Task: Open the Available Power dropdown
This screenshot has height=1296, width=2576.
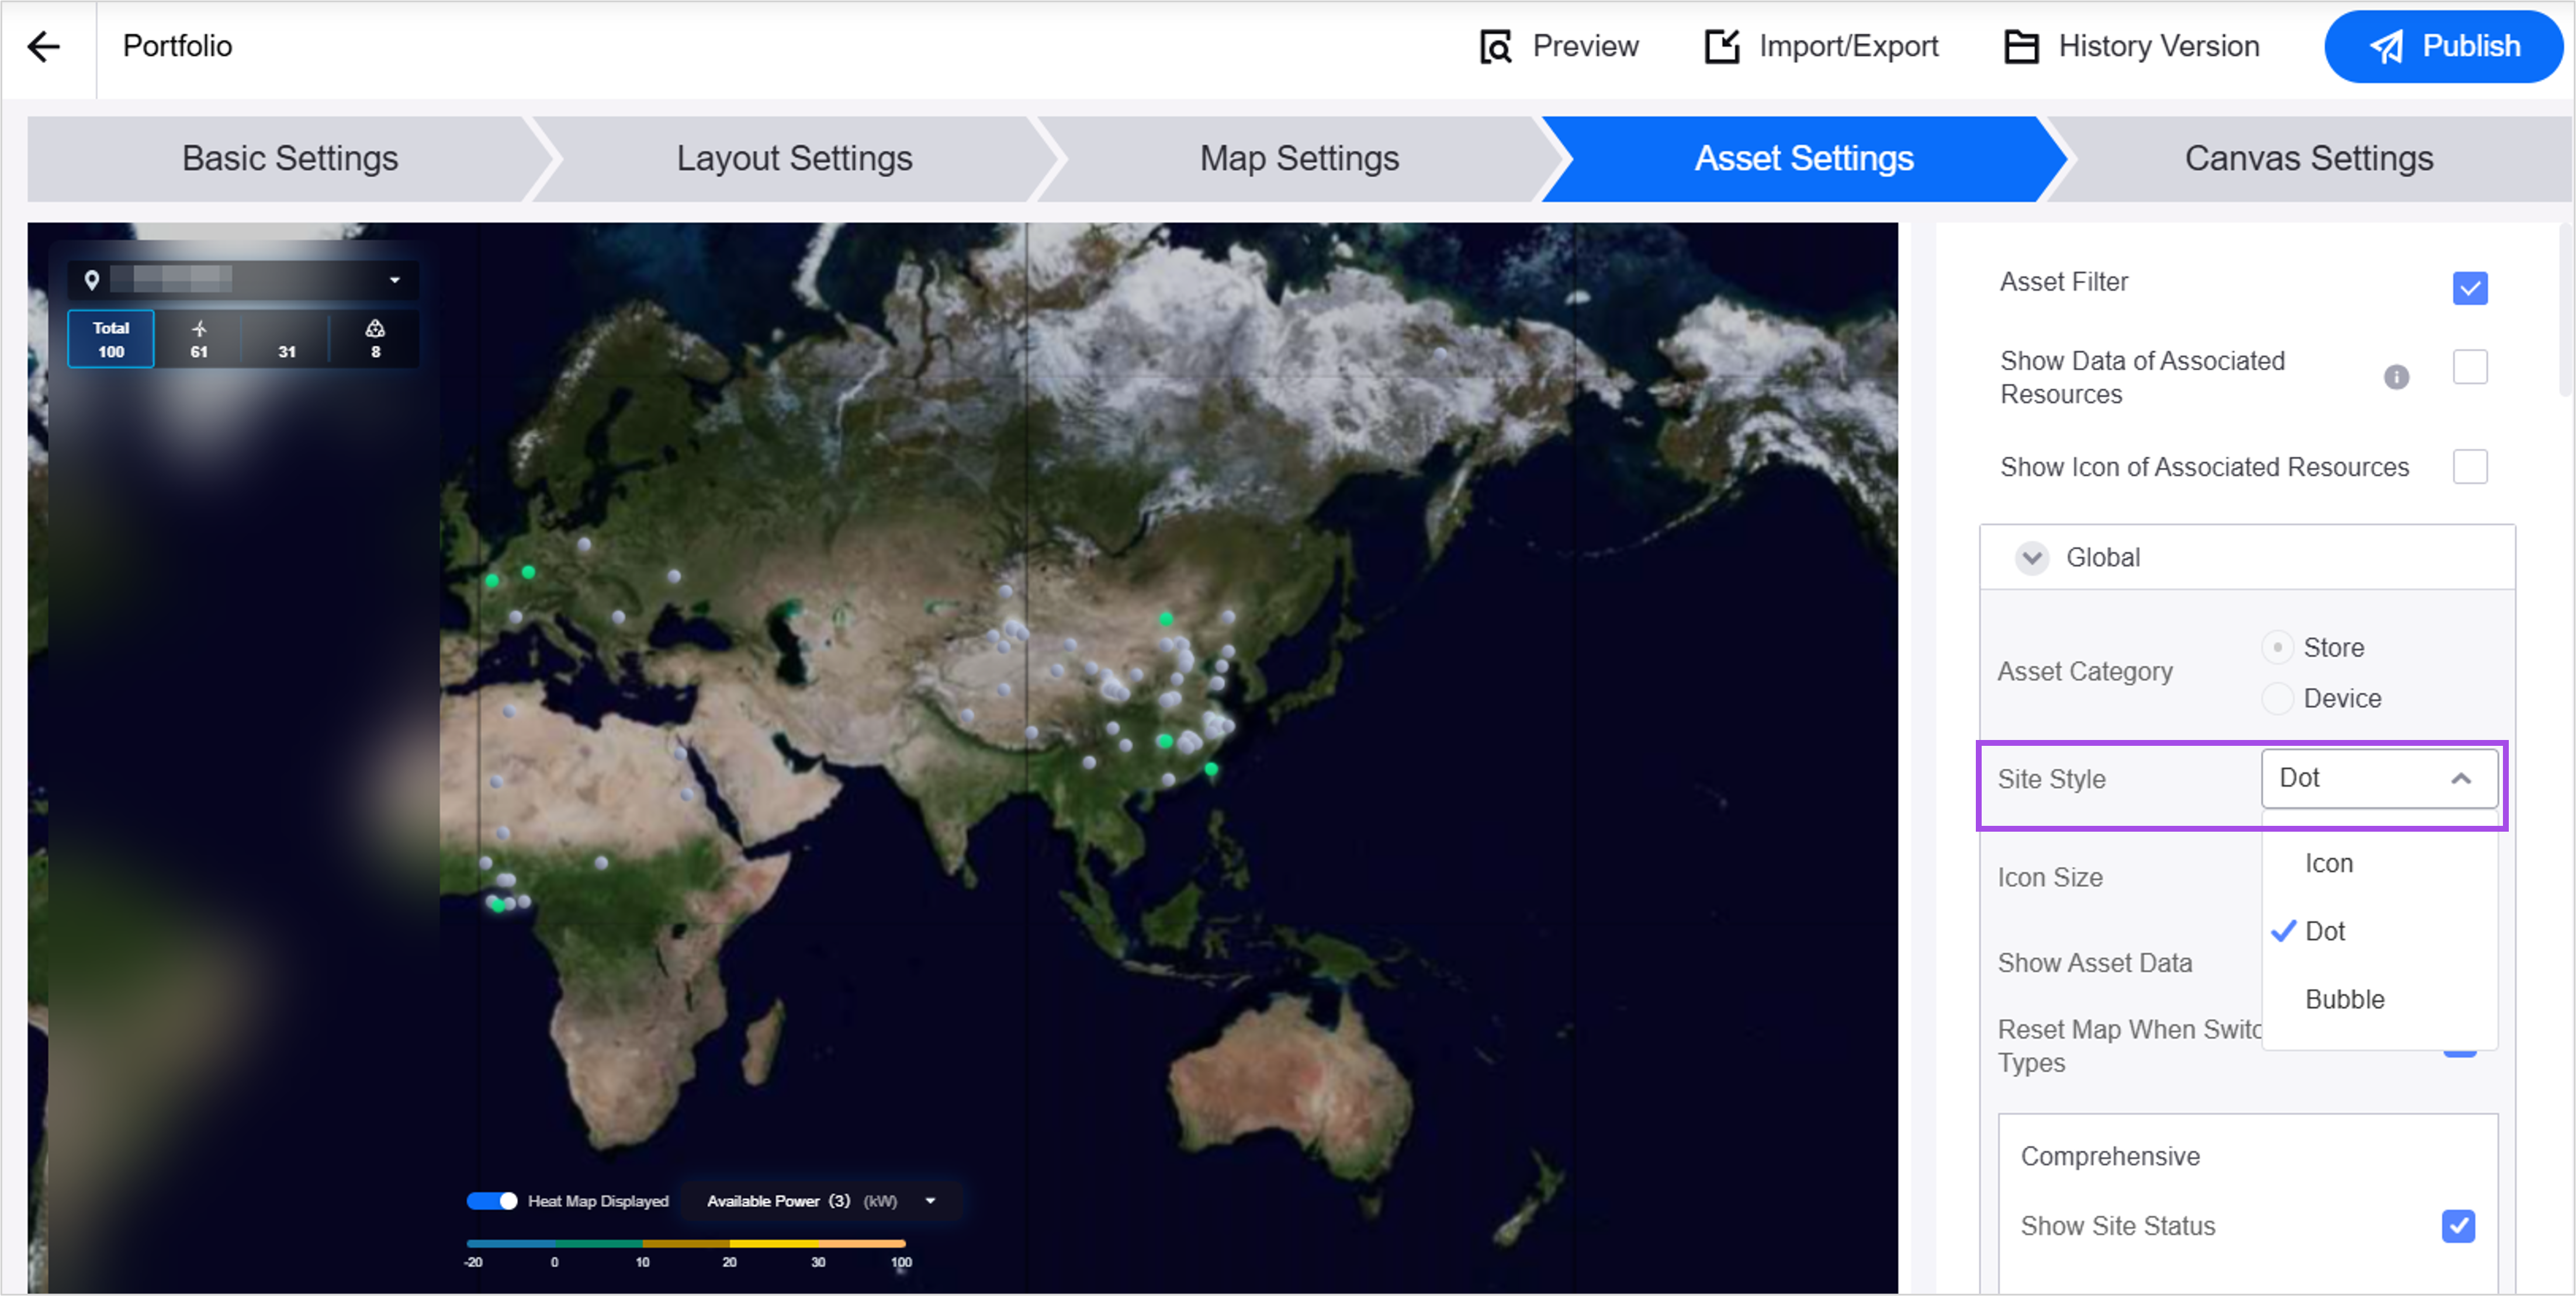Action: pyautogui.click(x=930, y=1200)
